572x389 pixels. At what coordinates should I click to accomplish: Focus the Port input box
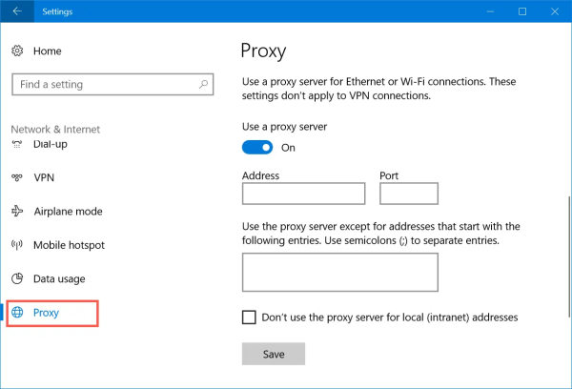(408, 194)
